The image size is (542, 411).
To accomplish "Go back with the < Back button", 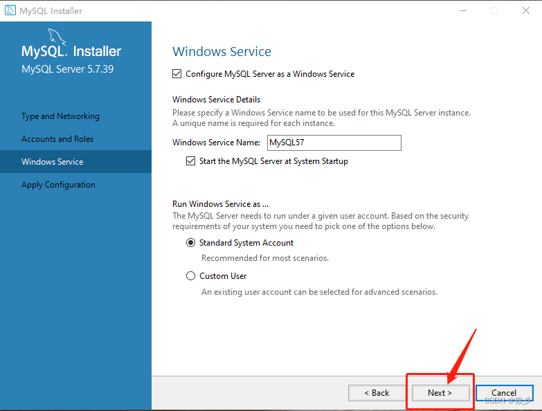I will pos(377,393).
